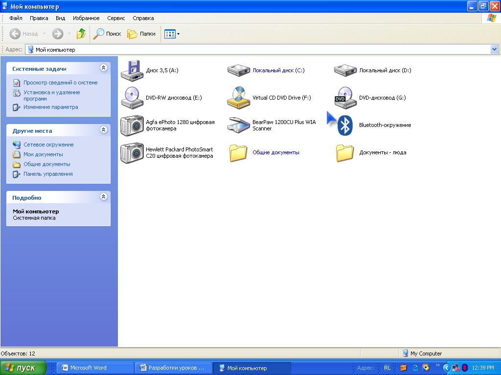The width and height of the screenshot is (501, 375).
Task: Click Мой компьютер taskbar button
Action: pos(252,368)
